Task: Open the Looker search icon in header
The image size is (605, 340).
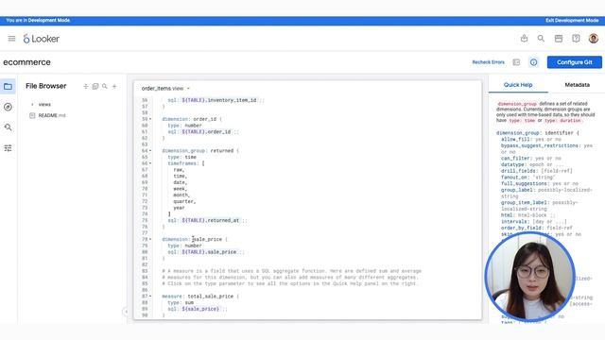Action: 541,38
